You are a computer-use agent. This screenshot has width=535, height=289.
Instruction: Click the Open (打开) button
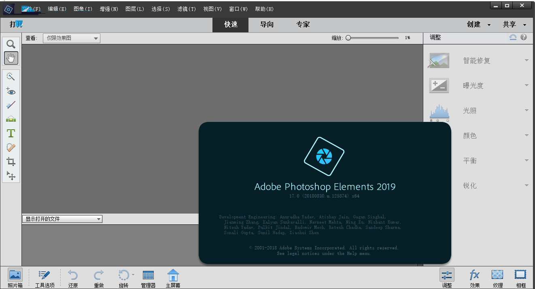point(16,25)
